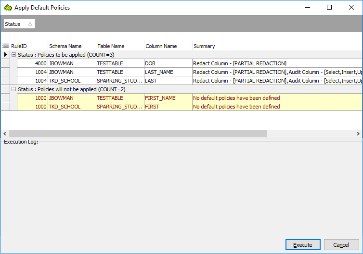Click TKD_SCHOOL schema cell in the FIRST row
The width and height of the screenshot is (363, 254).
(x=72, y=107)
